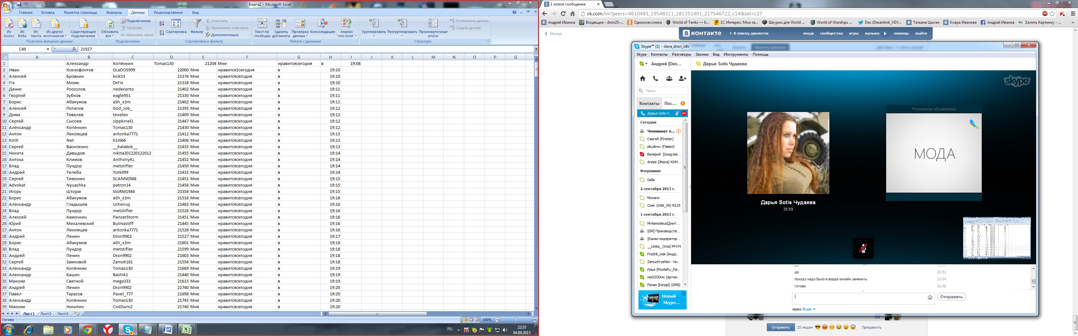The image size is (1078, 336).
Task: Switch to sheet Лист2
Action: pos(46,314)
